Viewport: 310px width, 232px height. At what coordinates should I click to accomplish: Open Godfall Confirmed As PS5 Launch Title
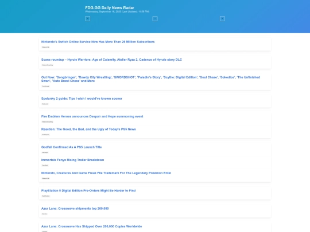click(71, 147)
